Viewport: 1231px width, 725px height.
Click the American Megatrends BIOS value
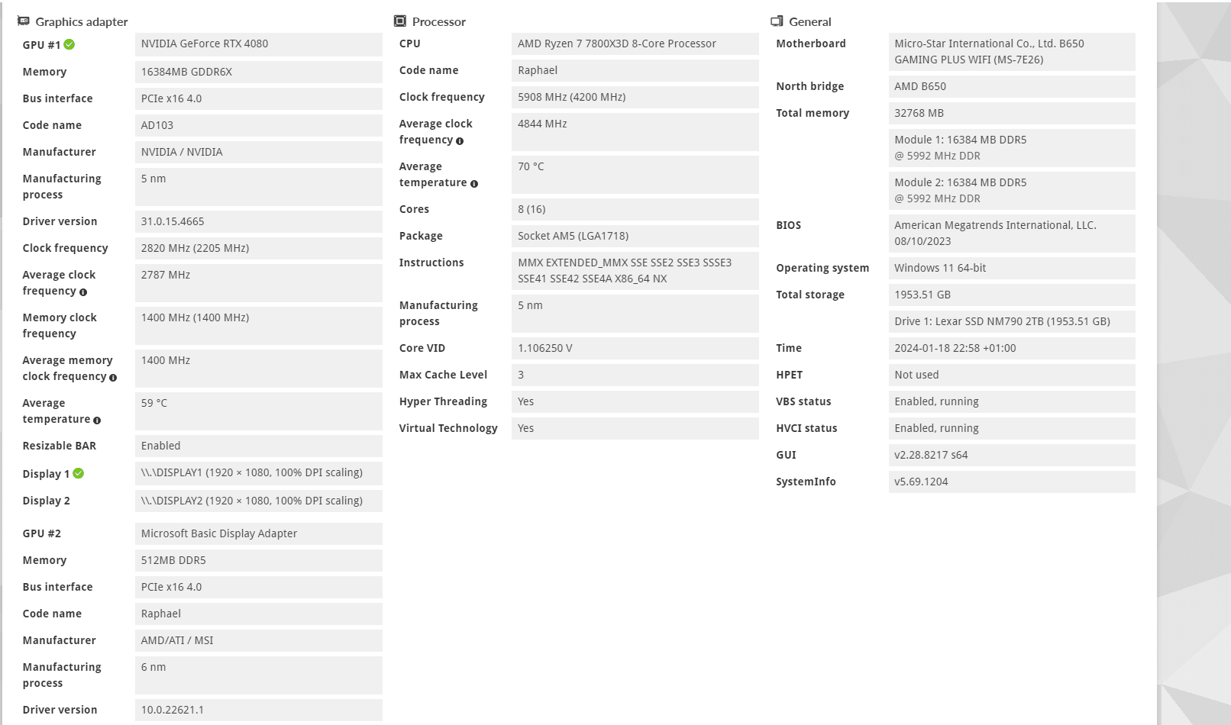point(1012,233)
